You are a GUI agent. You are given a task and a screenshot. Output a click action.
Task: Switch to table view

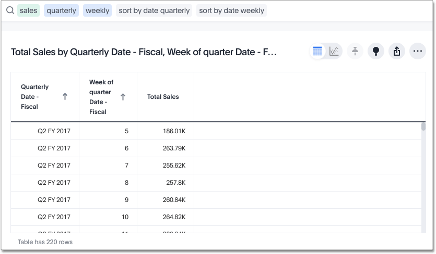(x=317, y=51)
